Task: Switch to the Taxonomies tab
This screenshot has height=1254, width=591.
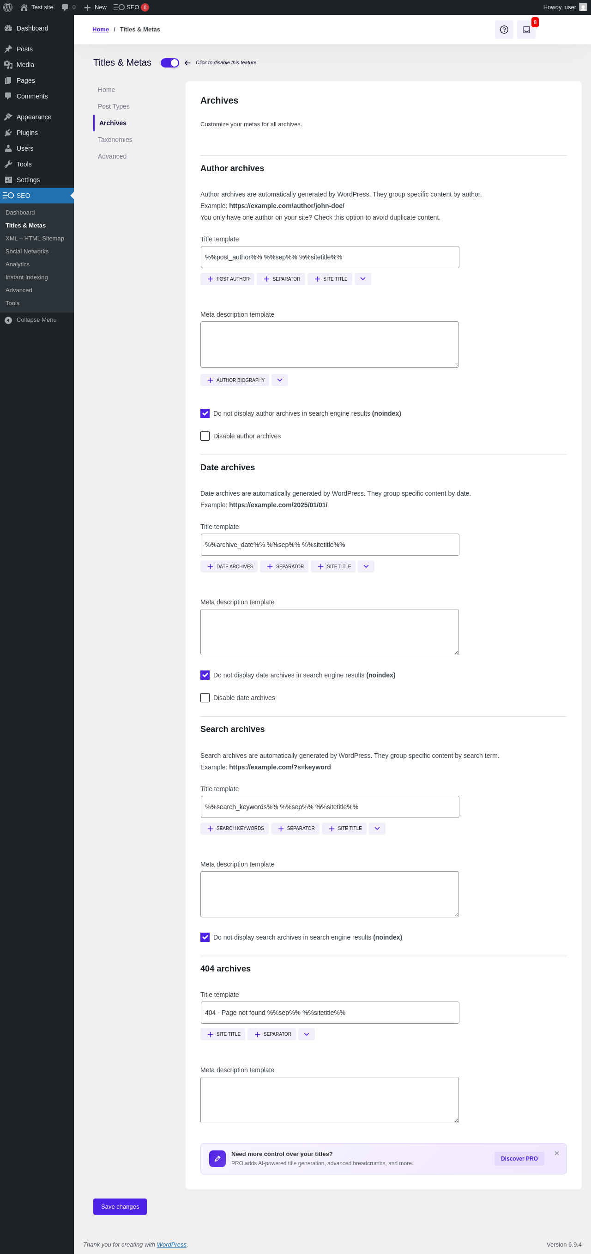Action: [115, 140]
